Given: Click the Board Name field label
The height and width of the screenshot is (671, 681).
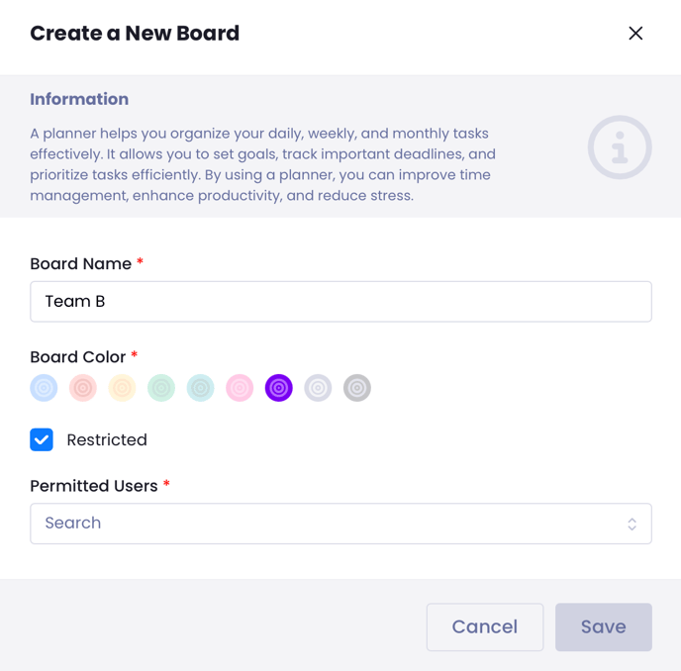Looking at the screenshot, I should (x=80, y=264).
